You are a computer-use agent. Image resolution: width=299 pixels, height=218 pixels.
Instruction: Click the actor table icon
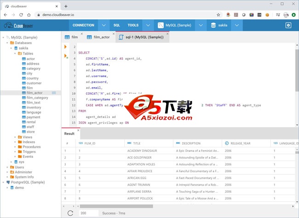click(x=24, y=59)
